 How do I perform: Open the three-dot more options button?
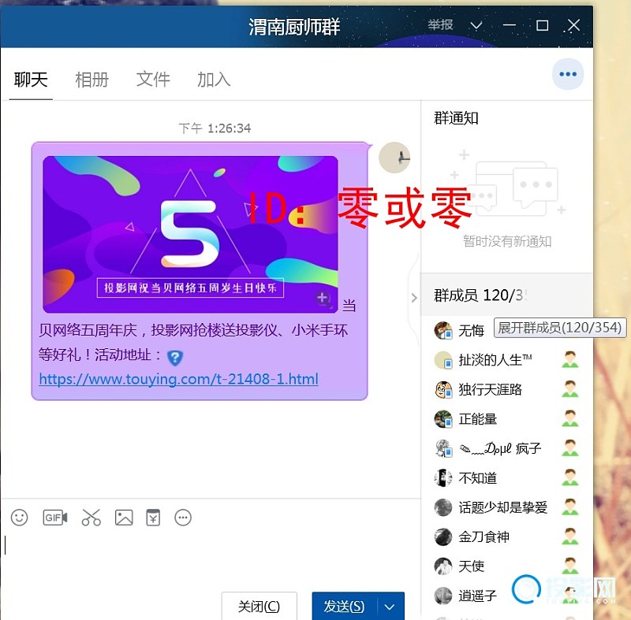click(568, 74)
